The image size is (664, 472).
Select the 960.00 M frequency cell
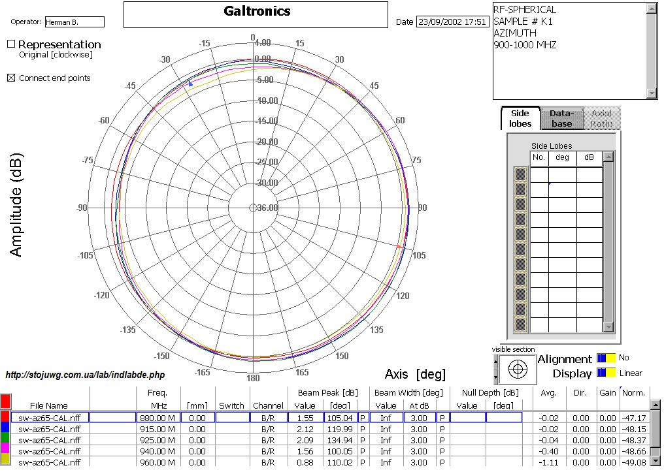tap(158, 462)
